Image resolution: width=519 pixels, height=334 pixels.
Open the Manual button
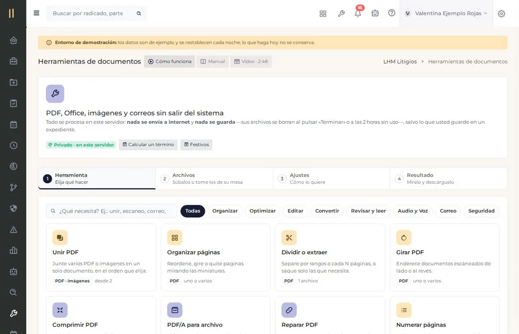pos(212,61)
